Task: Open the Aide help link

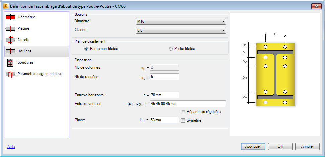Action: 11,147
